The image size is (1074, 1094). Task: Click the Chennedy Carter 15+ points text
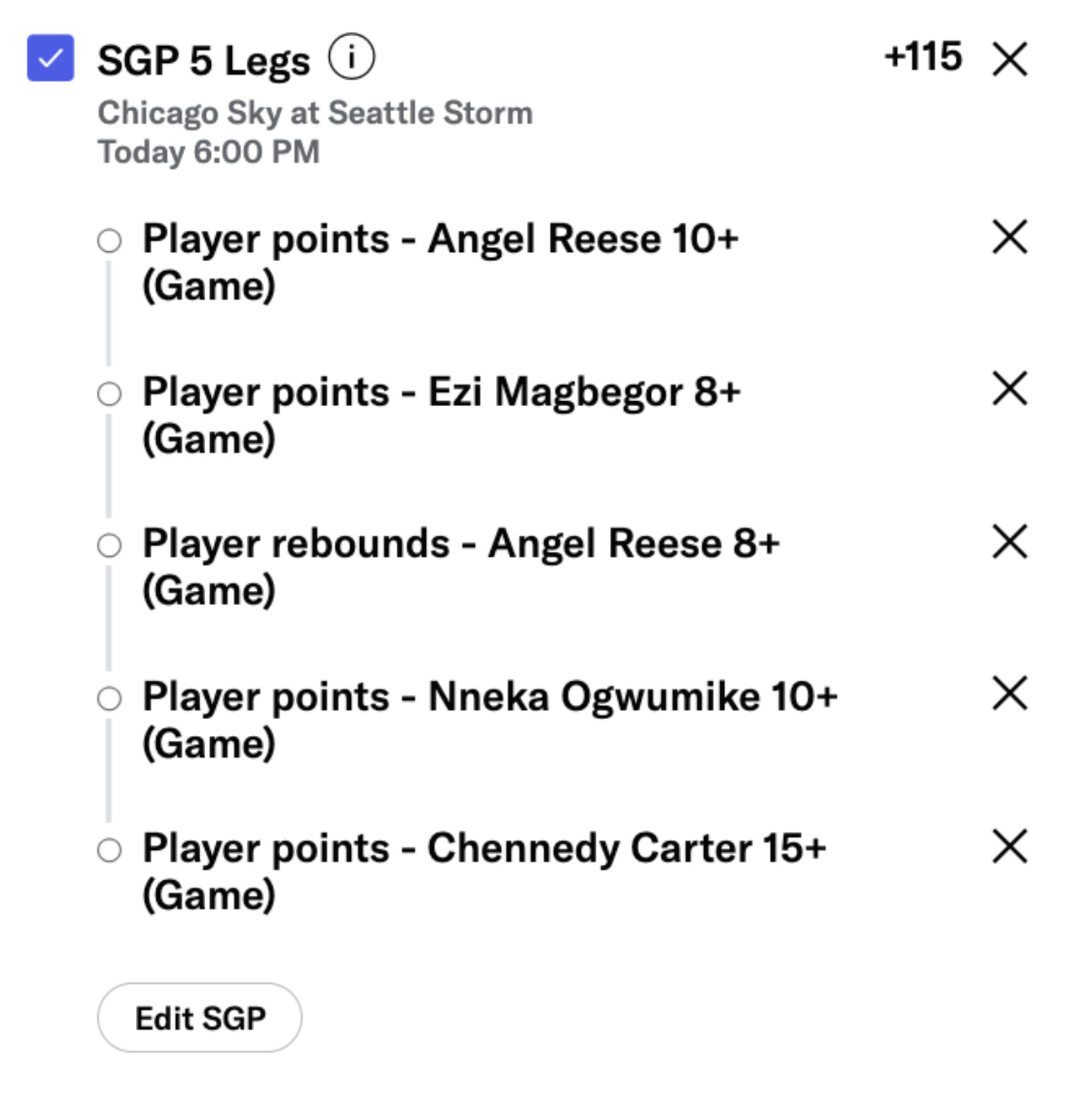[x=484, y=848]
